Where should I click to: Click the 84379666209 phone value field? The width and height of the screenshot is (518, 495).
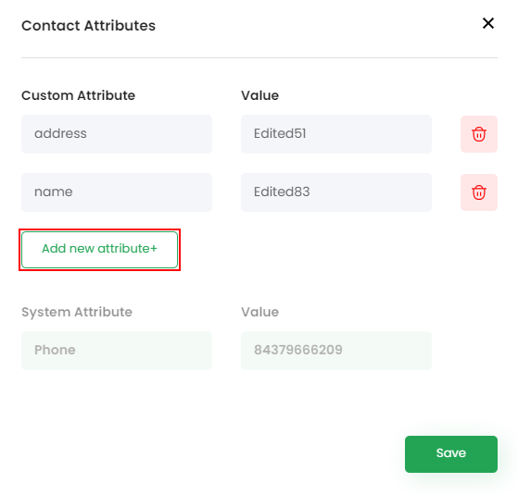point(336,351)
